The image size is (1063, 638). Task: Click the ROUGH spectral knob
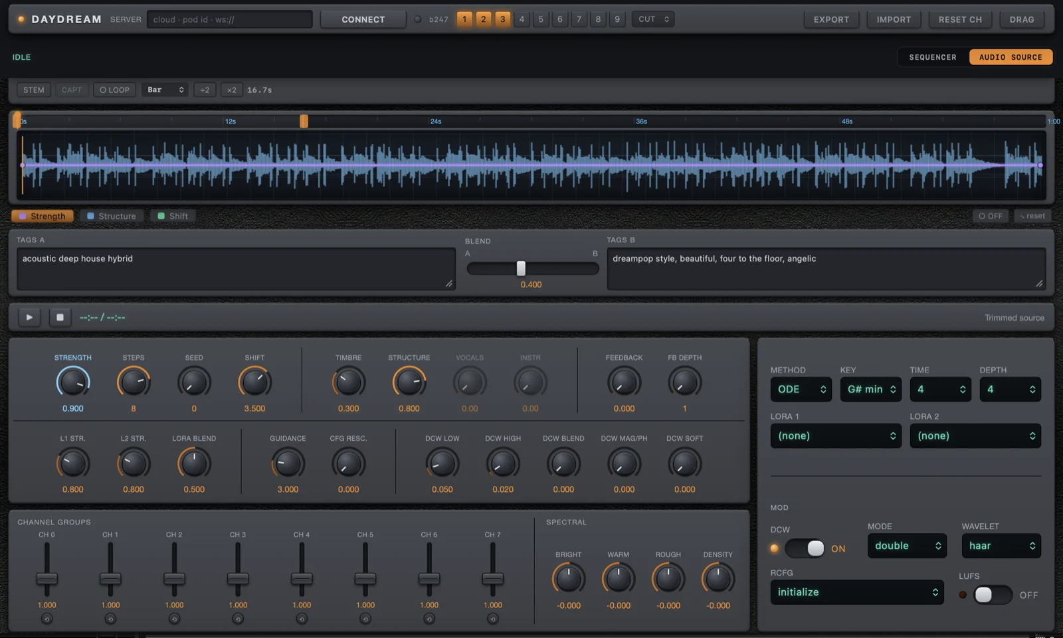(668, 579)
